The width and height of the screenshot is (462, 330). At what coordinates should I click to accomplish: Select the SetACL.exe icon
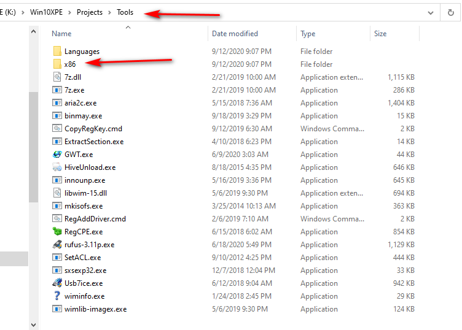click(x=57, y=258)
